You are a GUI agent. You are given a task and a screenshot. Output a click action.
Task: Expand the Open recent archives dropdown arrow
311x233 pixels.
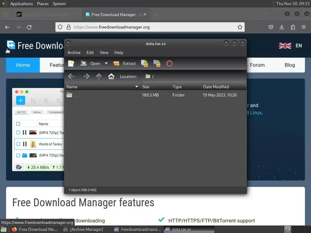coord(106,63)
